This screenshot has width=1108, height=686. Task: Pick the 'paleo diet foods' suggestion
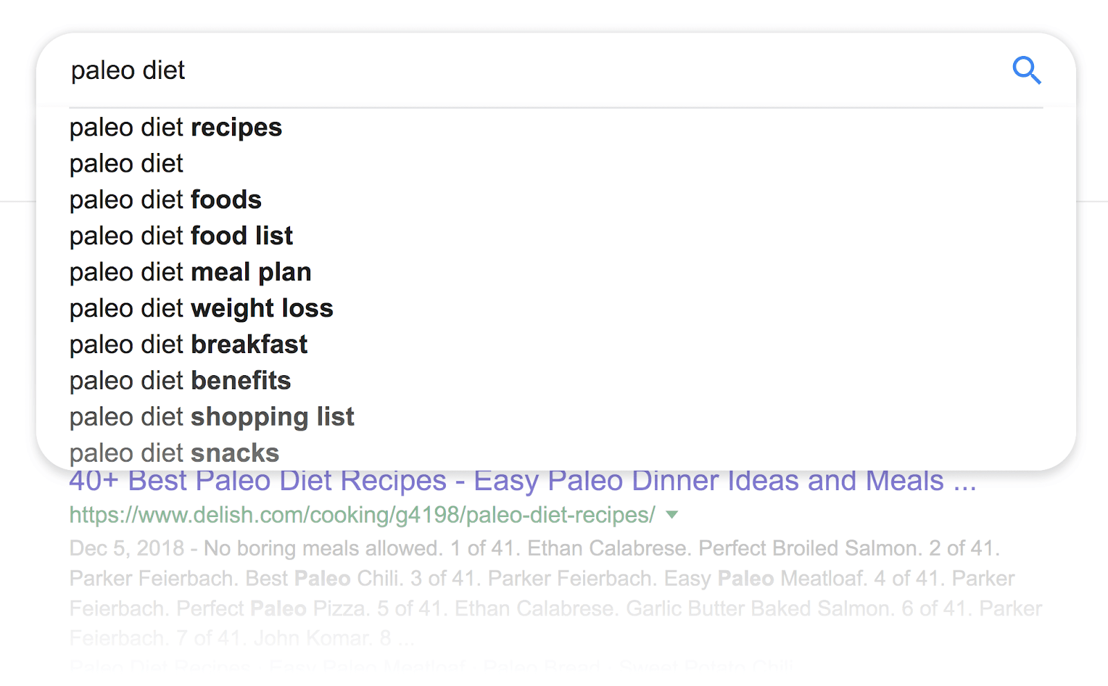166,200
